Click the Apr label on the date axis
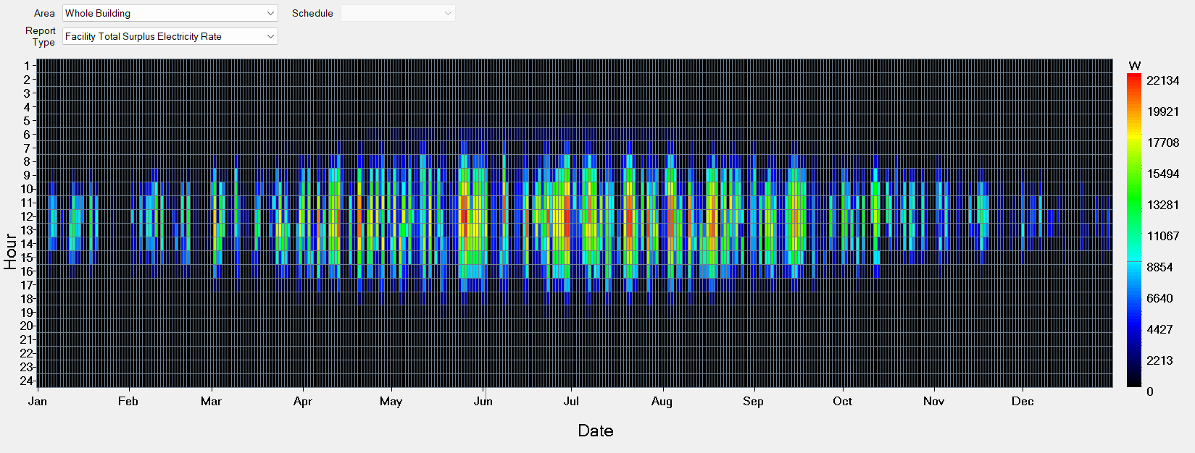 (303, 401)
